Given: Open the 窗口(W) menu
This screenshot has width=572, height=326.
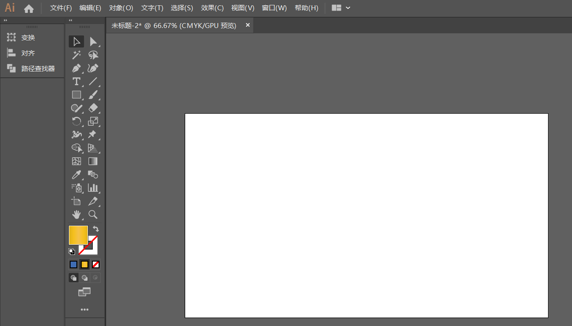Looking at the screenshot, I should coord(274,8).
